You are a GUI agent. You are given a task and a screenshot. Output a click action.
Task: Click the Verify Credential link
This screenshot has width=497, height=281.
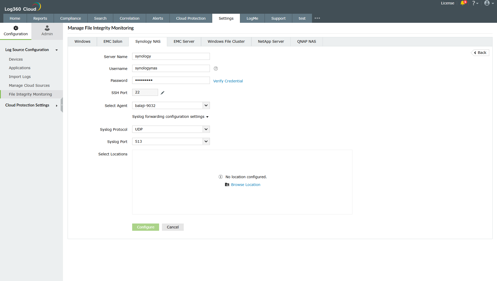coord(228,81)
